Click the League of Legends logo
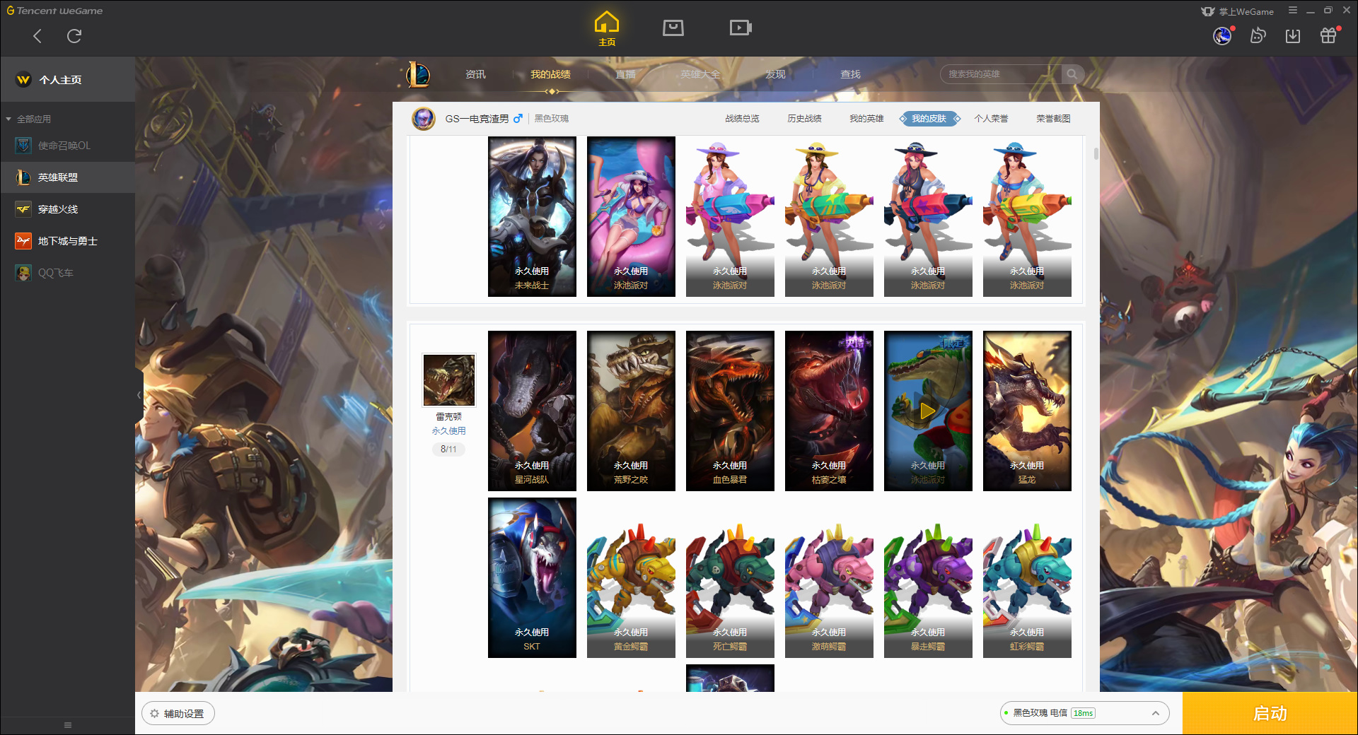 (x=418, y=74)
